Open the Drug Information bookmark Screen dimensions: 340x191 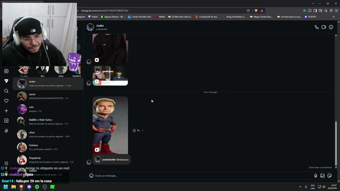pos(234,17)
